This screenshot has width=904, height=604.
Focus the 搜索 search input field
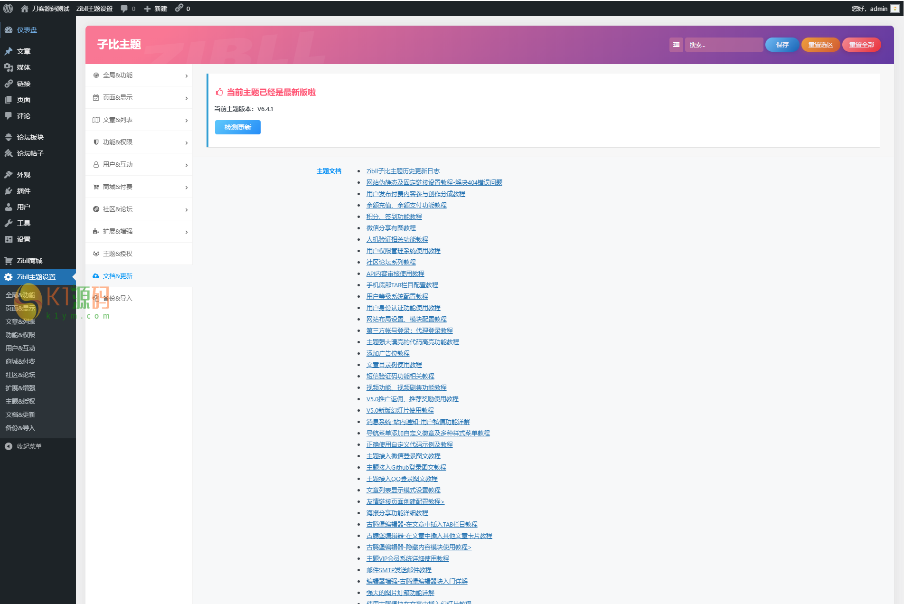(724, 45)
